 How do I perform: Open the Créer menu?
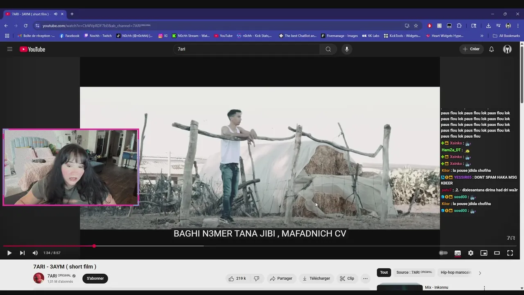click(471, 49)
